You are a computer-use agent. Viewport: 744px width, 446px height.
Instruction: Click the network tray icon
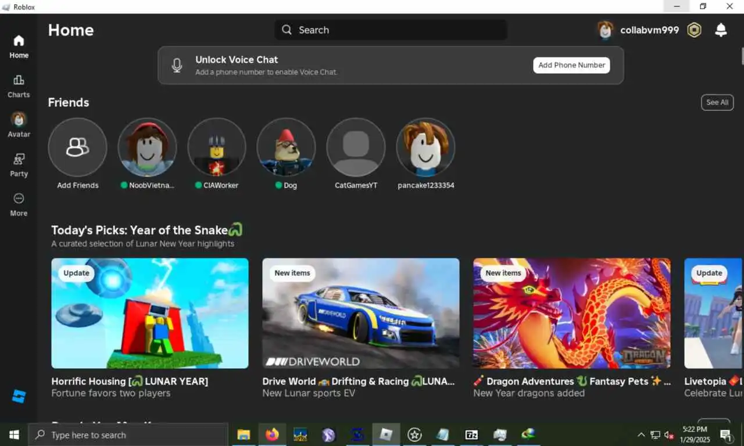[655, 435]
